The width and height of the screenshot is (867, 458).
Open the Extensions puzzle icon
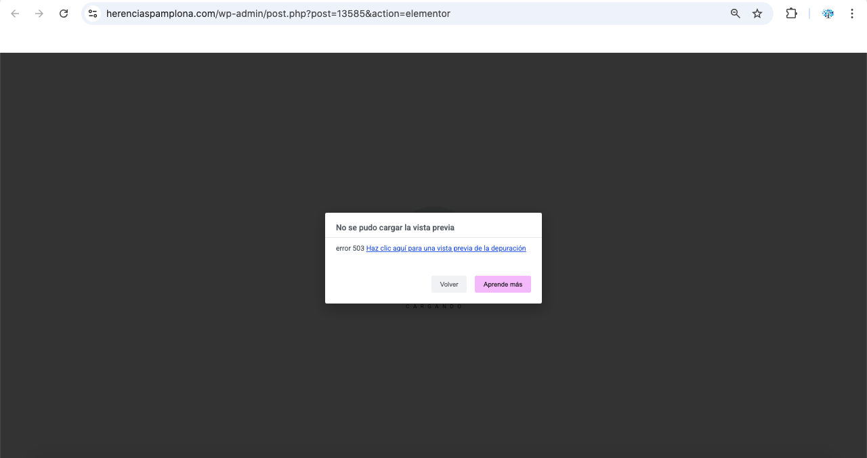tap(791, 14)
